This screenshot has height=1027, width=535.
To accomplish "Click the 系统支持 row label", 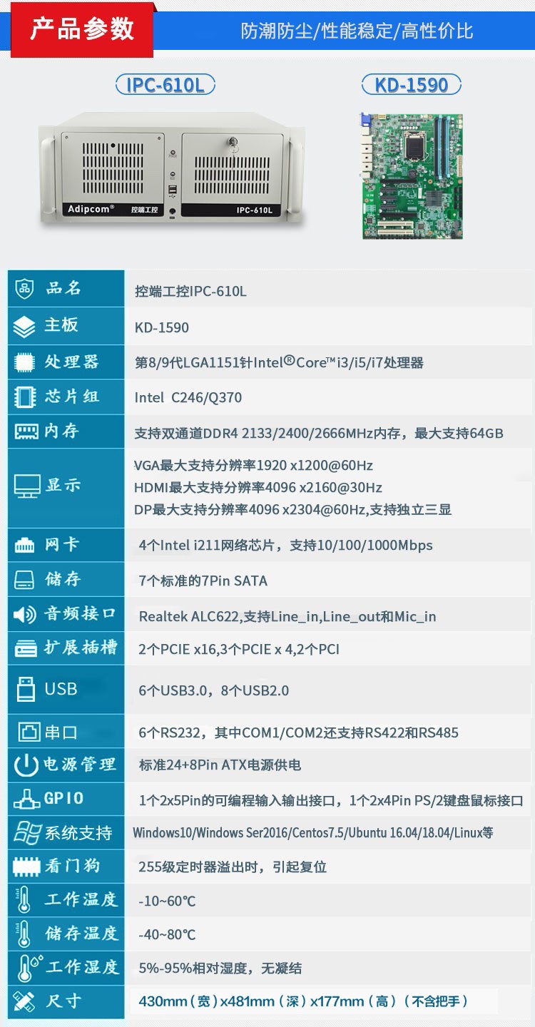I will [78, 832].
